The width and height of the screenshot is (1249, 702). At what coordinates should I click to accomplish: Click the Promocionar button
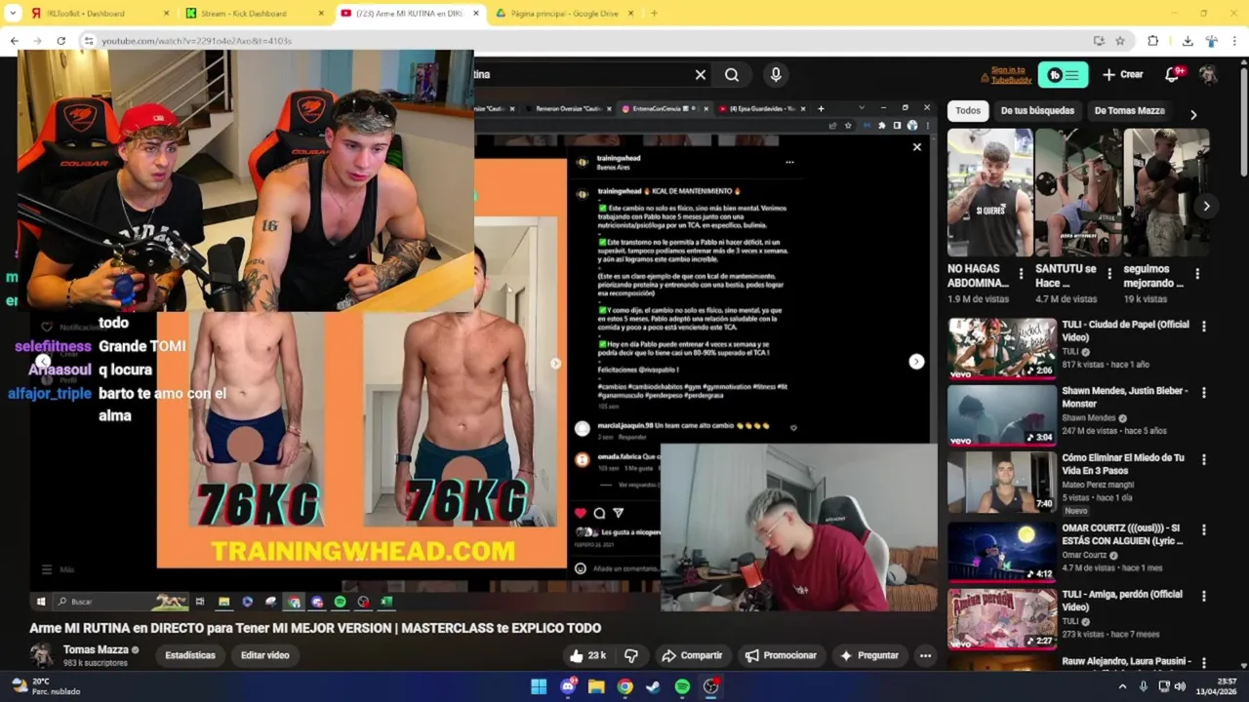tap(781, 655)
